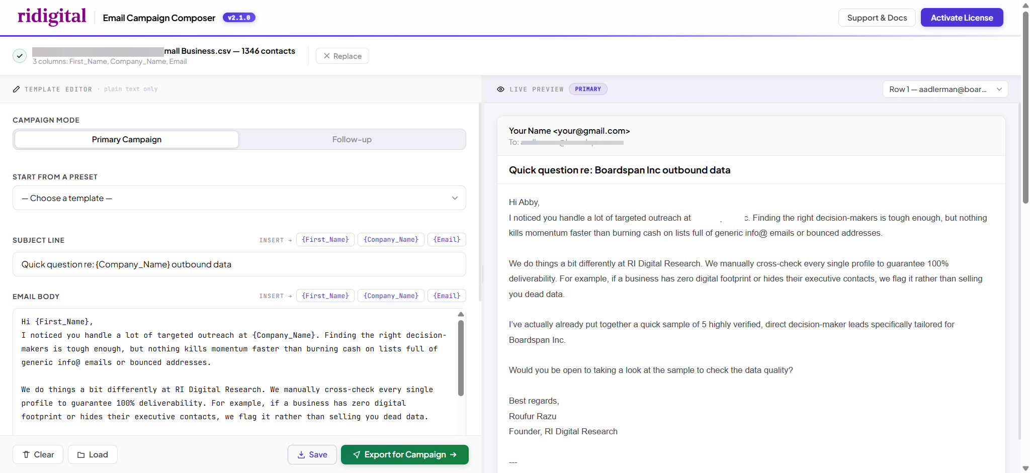Click the green file-loaded checkmark icon
This screenshot has height=473, width=1030.
point(20,56)
